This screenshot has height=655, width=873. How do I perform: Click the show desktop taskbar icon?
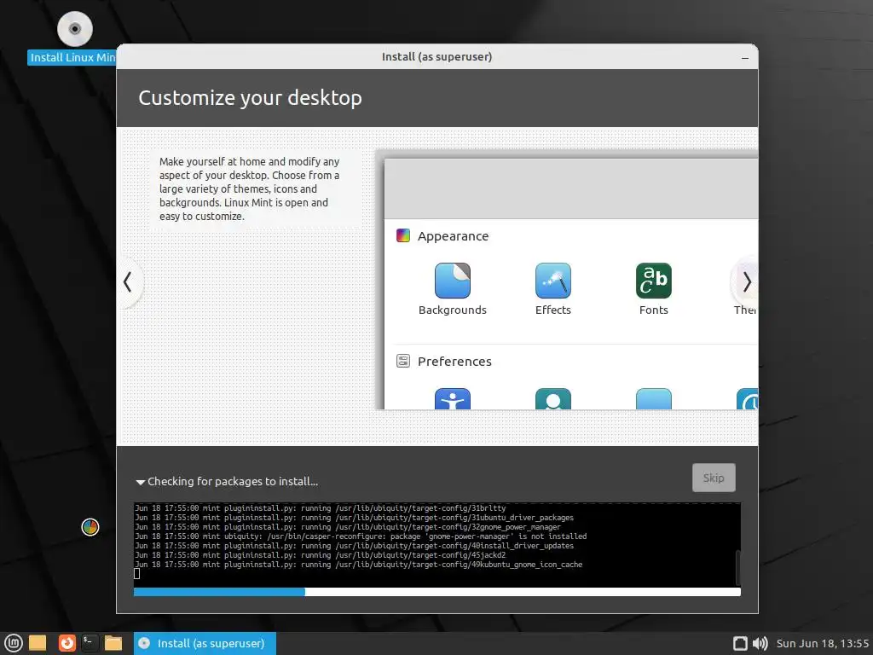[x=38, y=643]
